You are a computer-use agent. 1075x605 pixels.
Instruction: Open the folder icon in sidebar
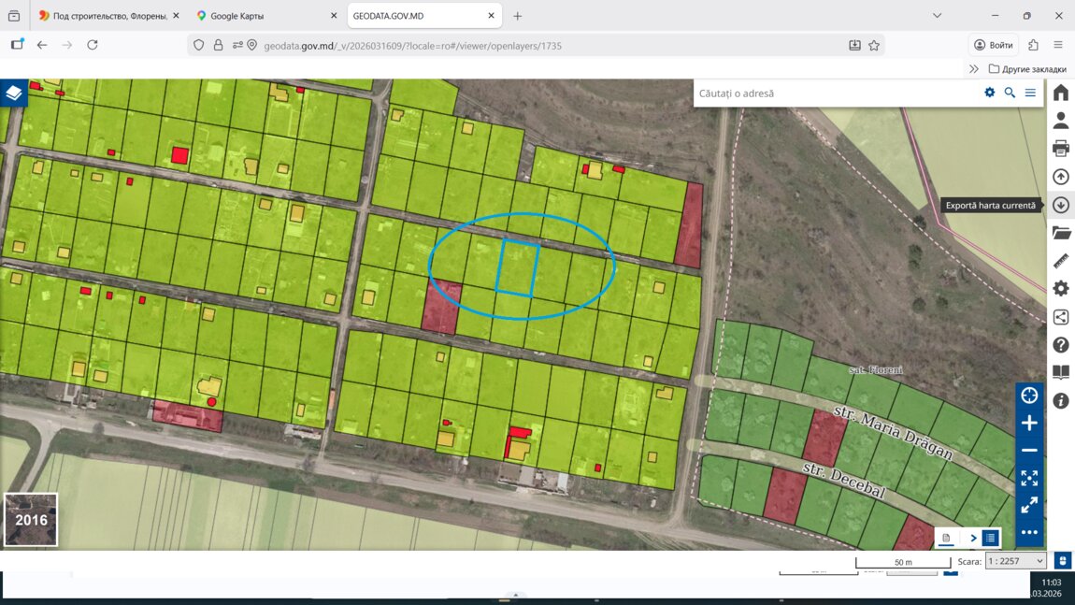click(1060, 233)
